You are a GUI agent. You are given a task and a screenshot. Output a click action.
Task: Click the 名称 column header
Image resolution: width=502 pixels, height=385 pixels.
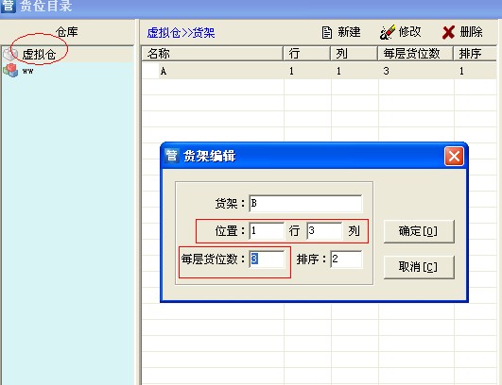pyautogui.click(x=213, y=54)
